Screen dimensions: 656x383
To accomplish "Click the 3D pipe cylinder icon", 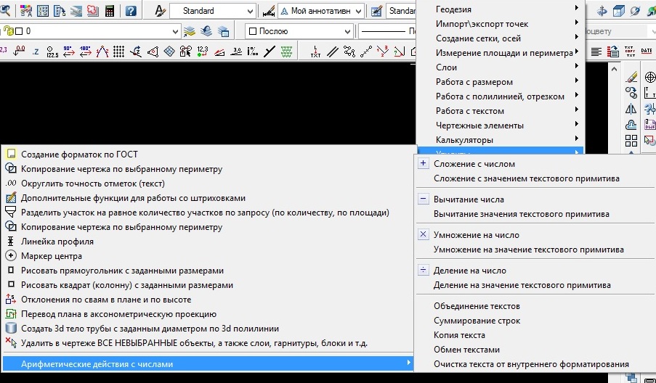I will coord(10,328).
